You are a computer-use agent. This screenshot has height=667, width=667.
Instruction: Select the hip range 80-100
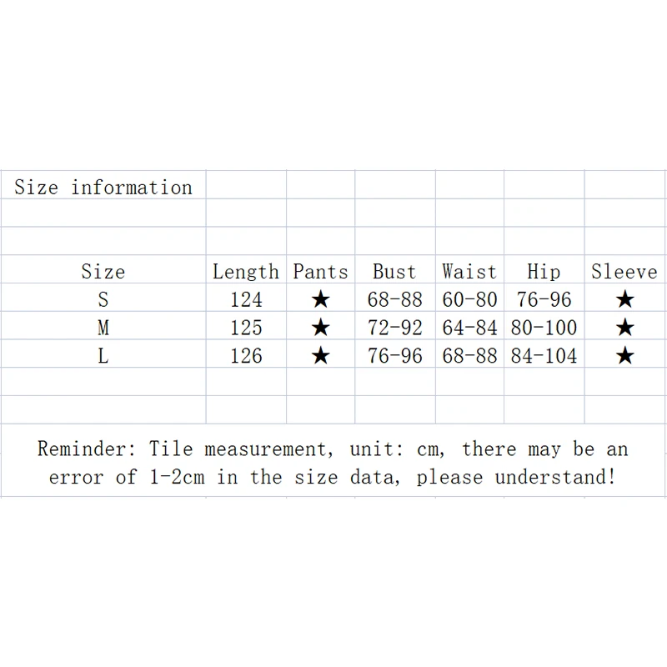tap(544, 328)
